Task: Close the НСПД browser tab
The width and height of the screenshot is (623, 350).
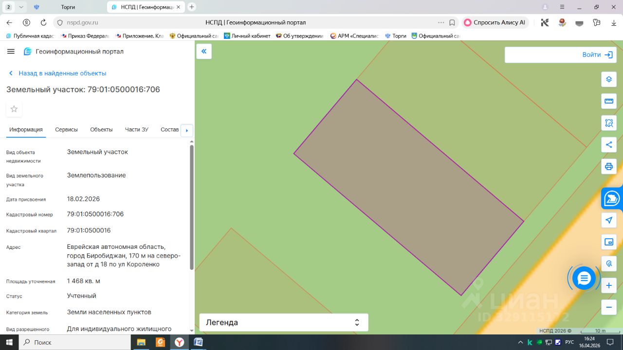Action: (178, 7)
